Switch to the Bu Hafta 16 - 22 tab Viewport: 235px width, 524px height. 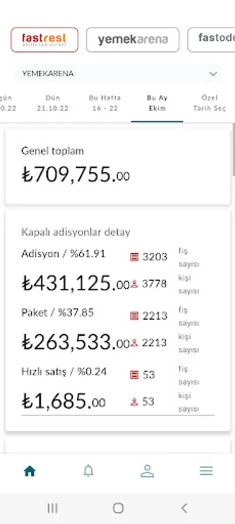[x=105, y=103]
